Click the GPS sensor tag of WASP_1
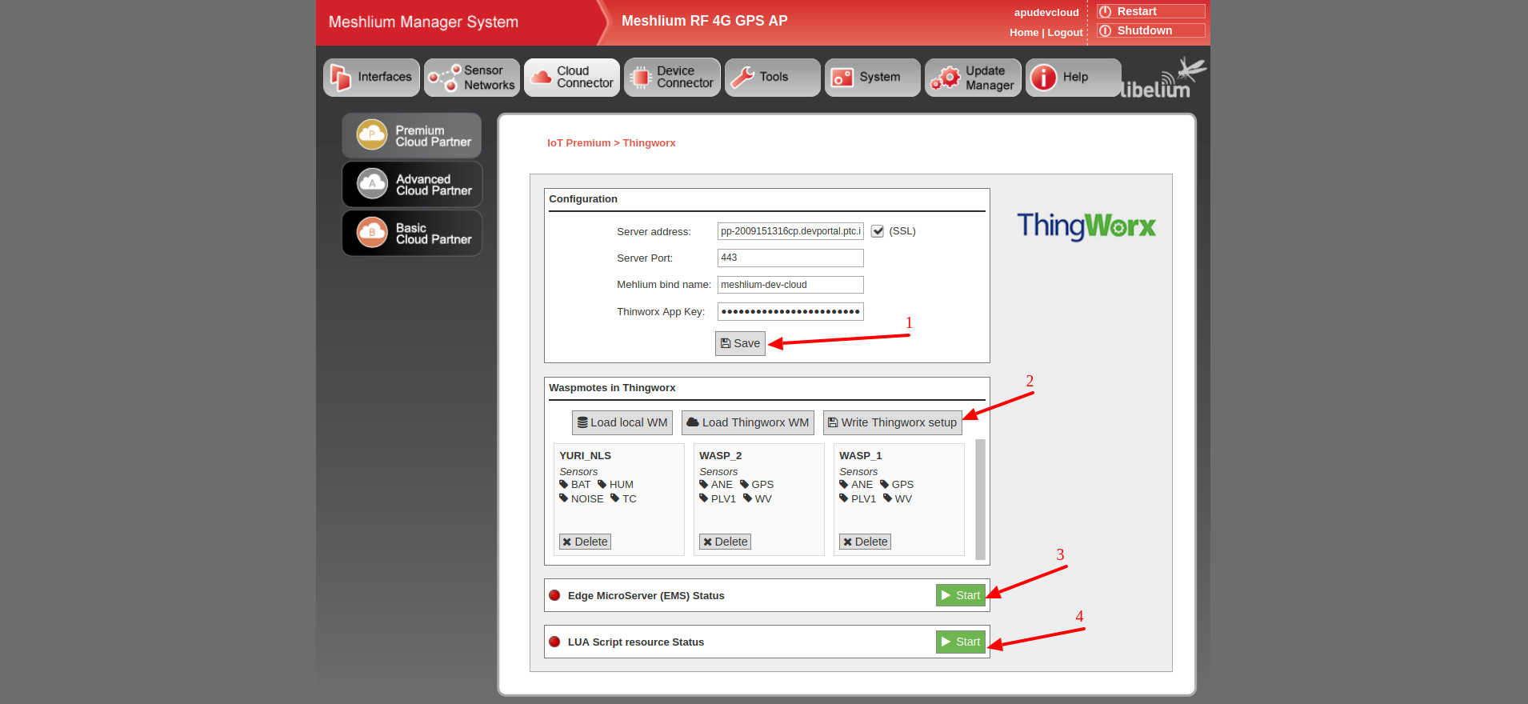This screenshot has width=1528, height=704. [897, 485]
